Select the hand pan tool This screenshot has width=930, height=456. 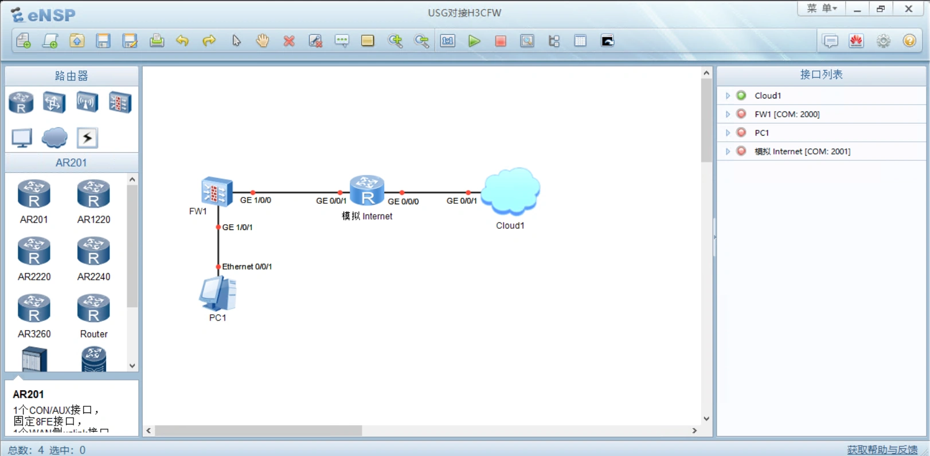263,41
